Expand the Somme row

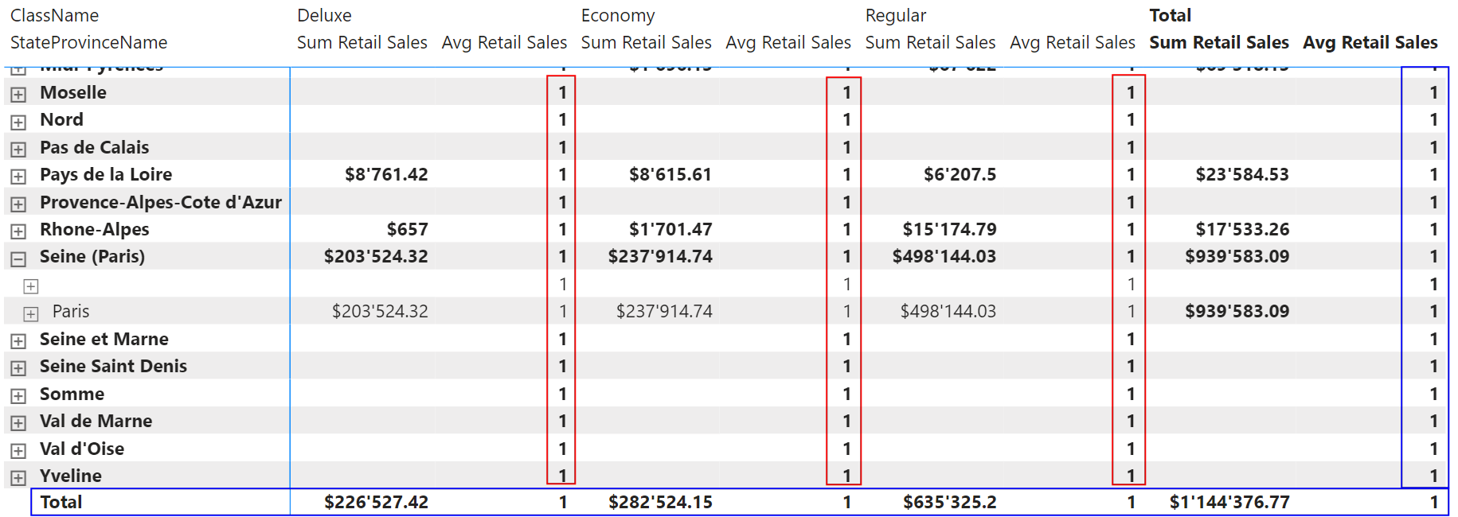tap(18, 396)
